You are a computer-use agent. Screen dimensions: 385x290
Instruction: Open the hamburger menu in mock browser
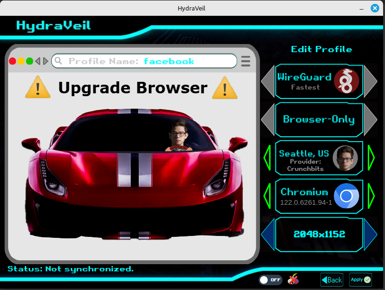click(246, 61)
